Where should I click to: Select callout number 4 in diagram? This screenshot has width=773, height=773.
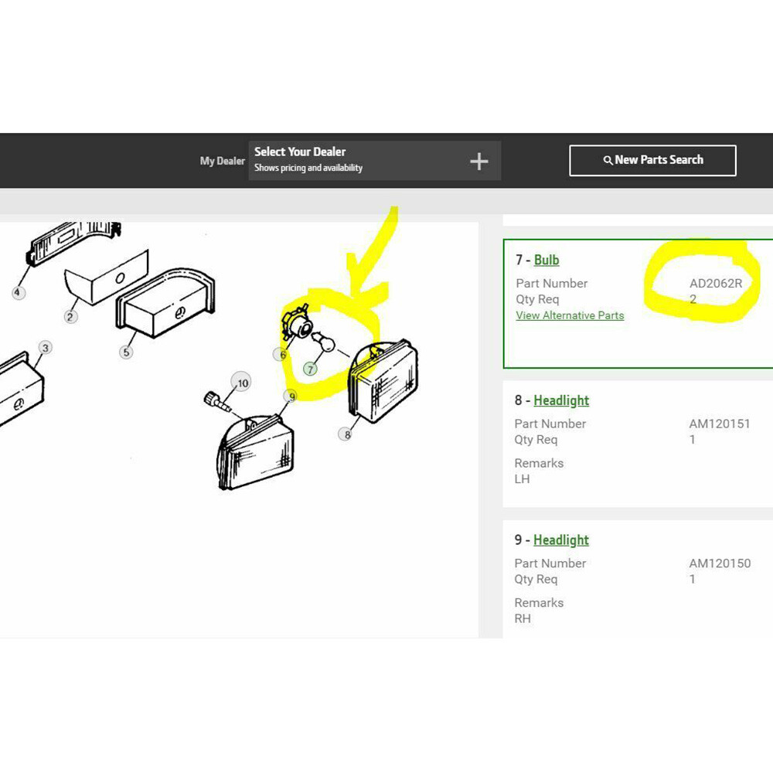click(x=19, y=292)
